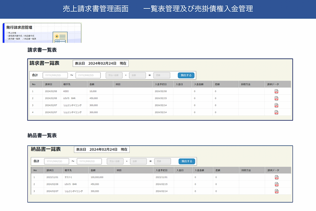Open invoice PDF icon for LOU'S BAR invoice row

[x=276, y=98]
